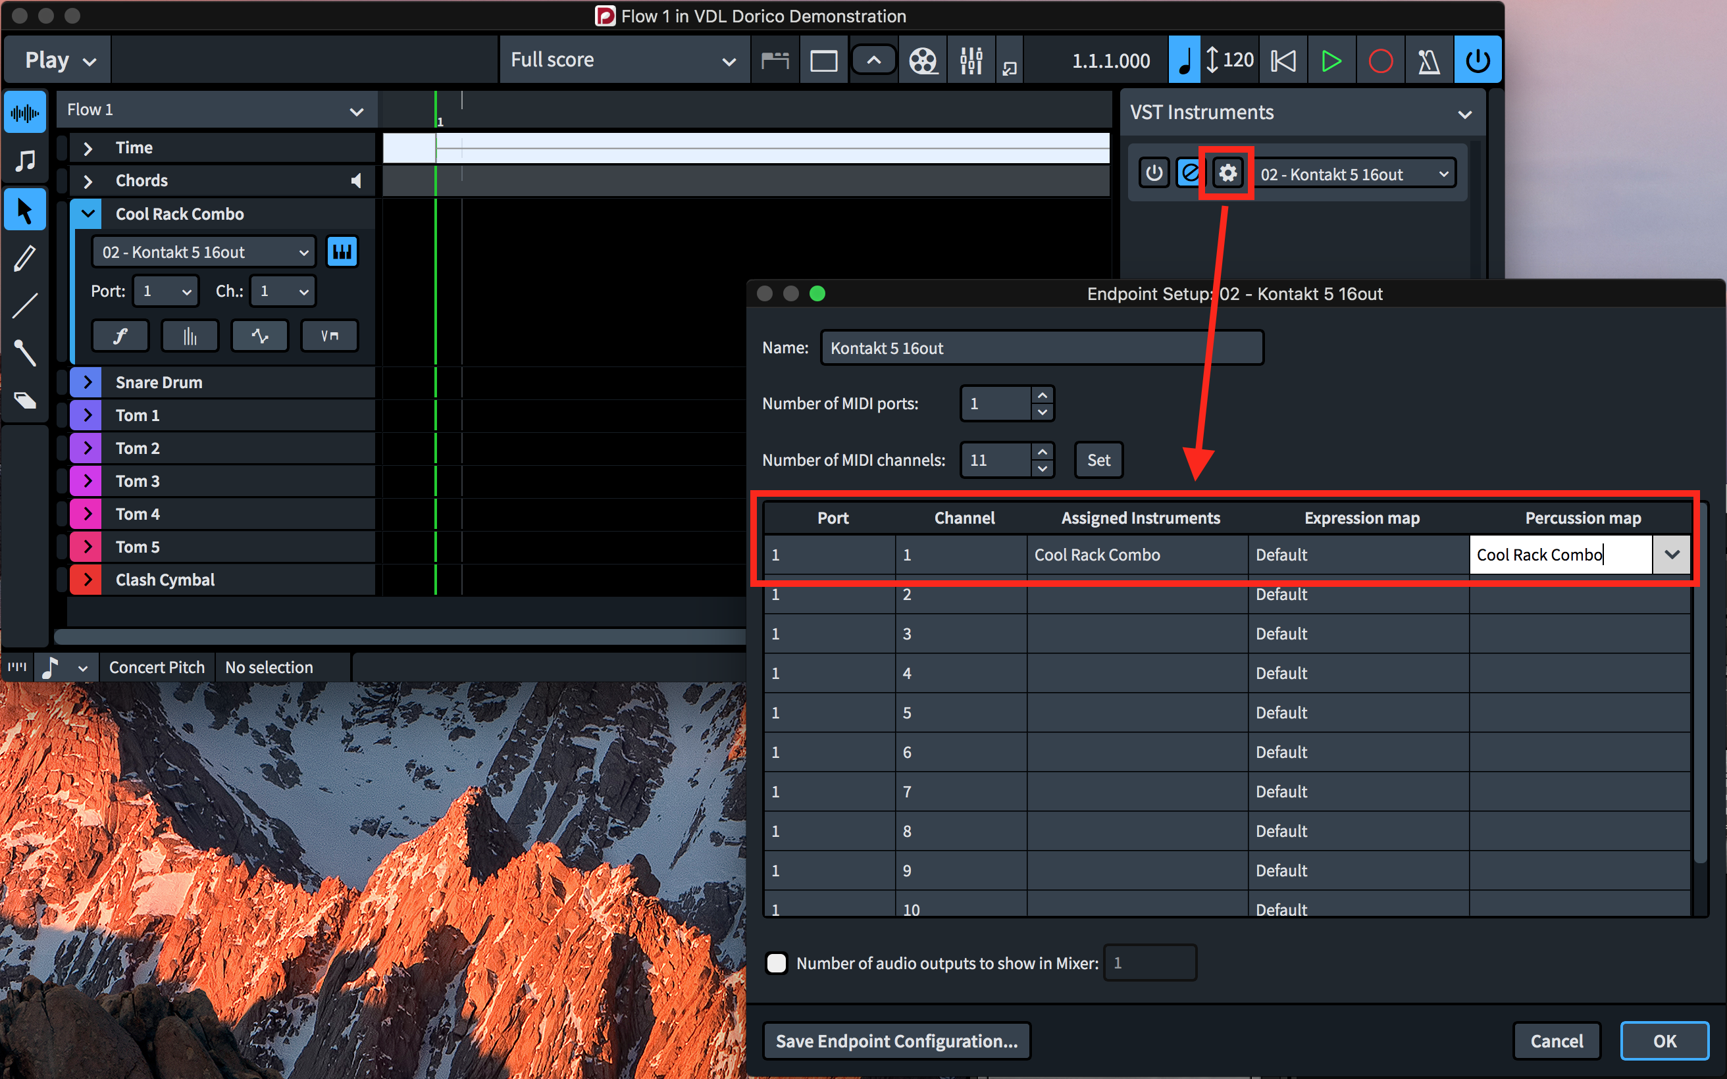Viewport: 1727px width, 1079px height.
Task: Toggle the Chords track speaker icon
Action: [356, 180]
